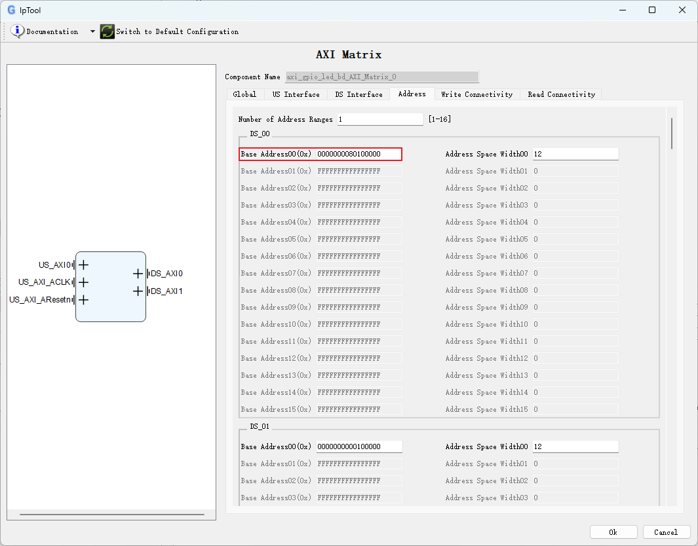
Task: Click the Component Name field
Action: tap(382, 77)
